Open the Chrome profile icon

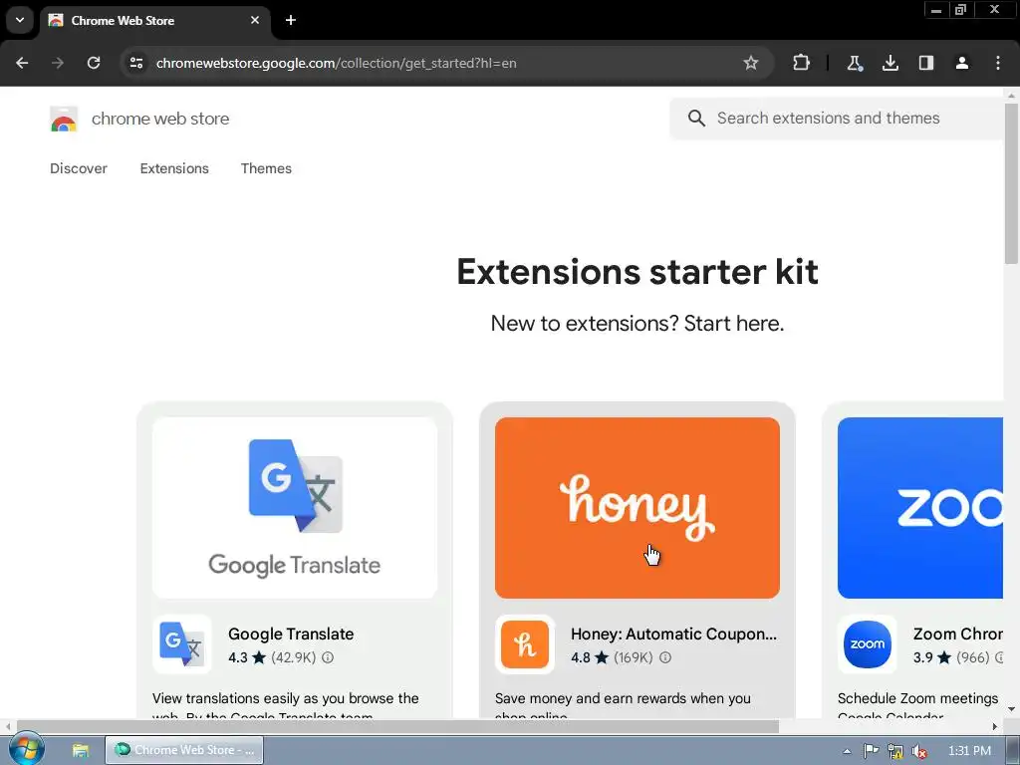tap(962, 63)
